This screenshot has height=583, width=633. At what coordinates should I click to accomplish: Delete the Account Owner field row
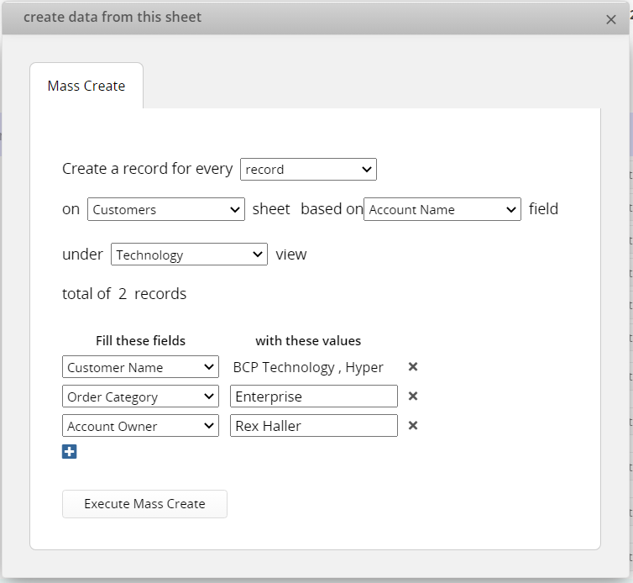(x=412, y=425)
